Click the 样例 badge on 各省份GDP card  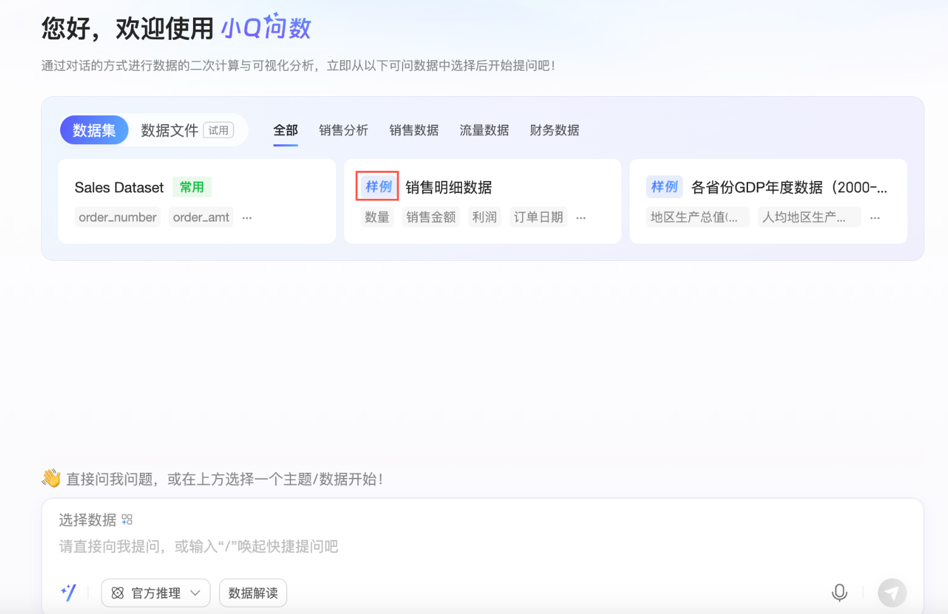(664, 187)
